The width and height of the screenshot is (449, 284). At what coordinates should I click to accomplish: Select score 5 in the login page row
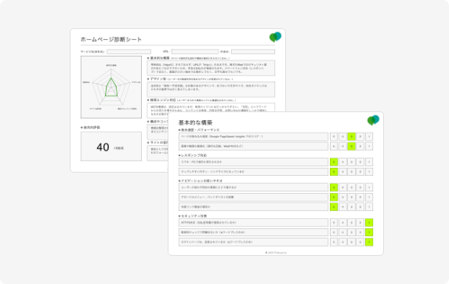(x=334, y=242)
